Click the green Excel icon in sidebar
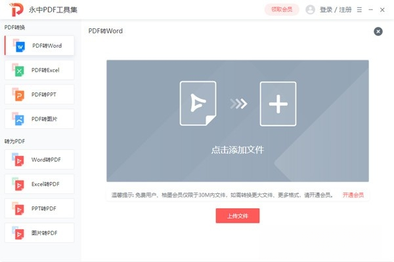Image resolution: width=394 pixels, height=262 pixels. (18, 70)
